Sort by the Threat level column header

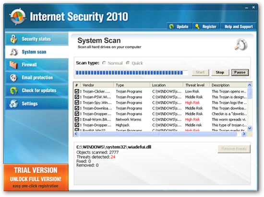196,85
